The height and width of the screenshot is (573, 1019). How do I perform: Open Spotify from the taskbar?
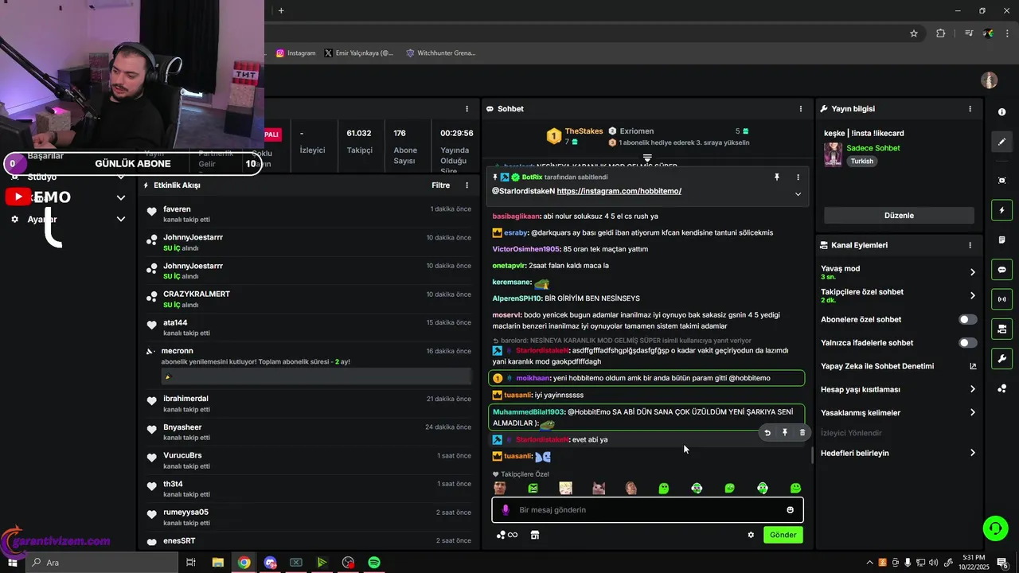pyautogui.click(x=374, y=563)
